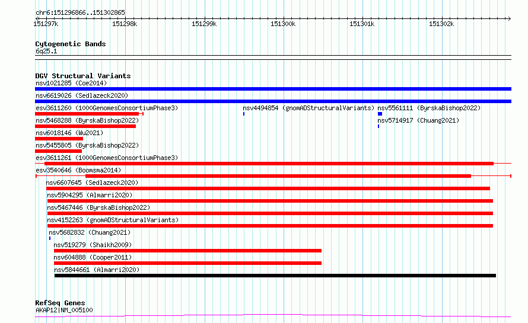This screenshot has width=528, height=323.
Task: Click the 151300k ruler position label
Action: [x=283, y=24]
